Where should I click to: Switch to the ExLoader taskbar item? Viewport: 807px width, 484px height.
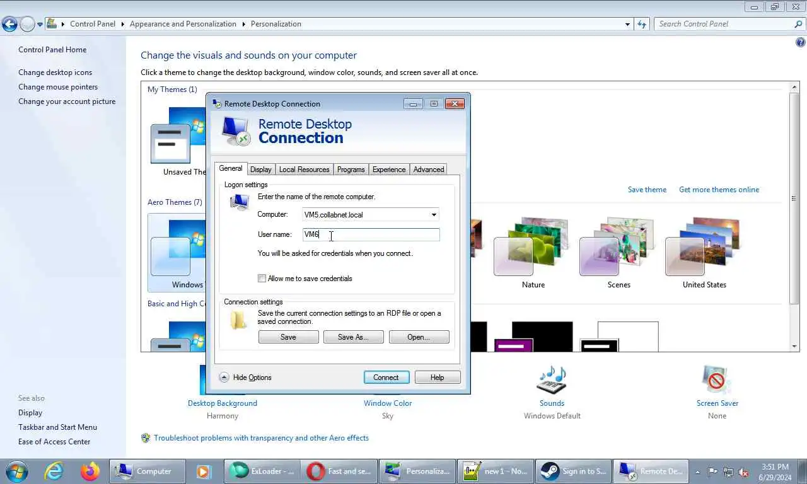262,471
